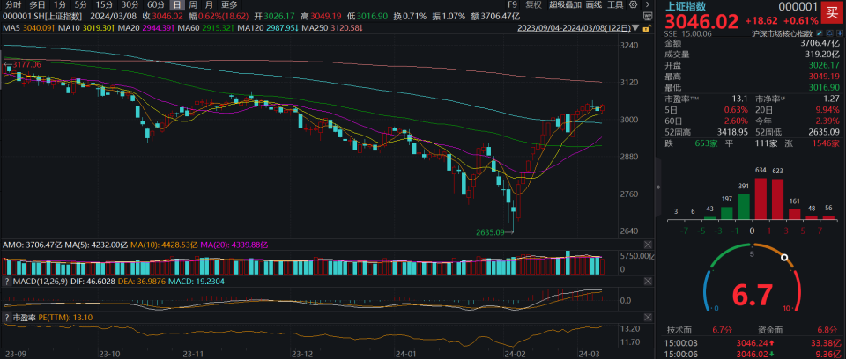Click the 市盈率 indicator help question mark

coord(8,316)
